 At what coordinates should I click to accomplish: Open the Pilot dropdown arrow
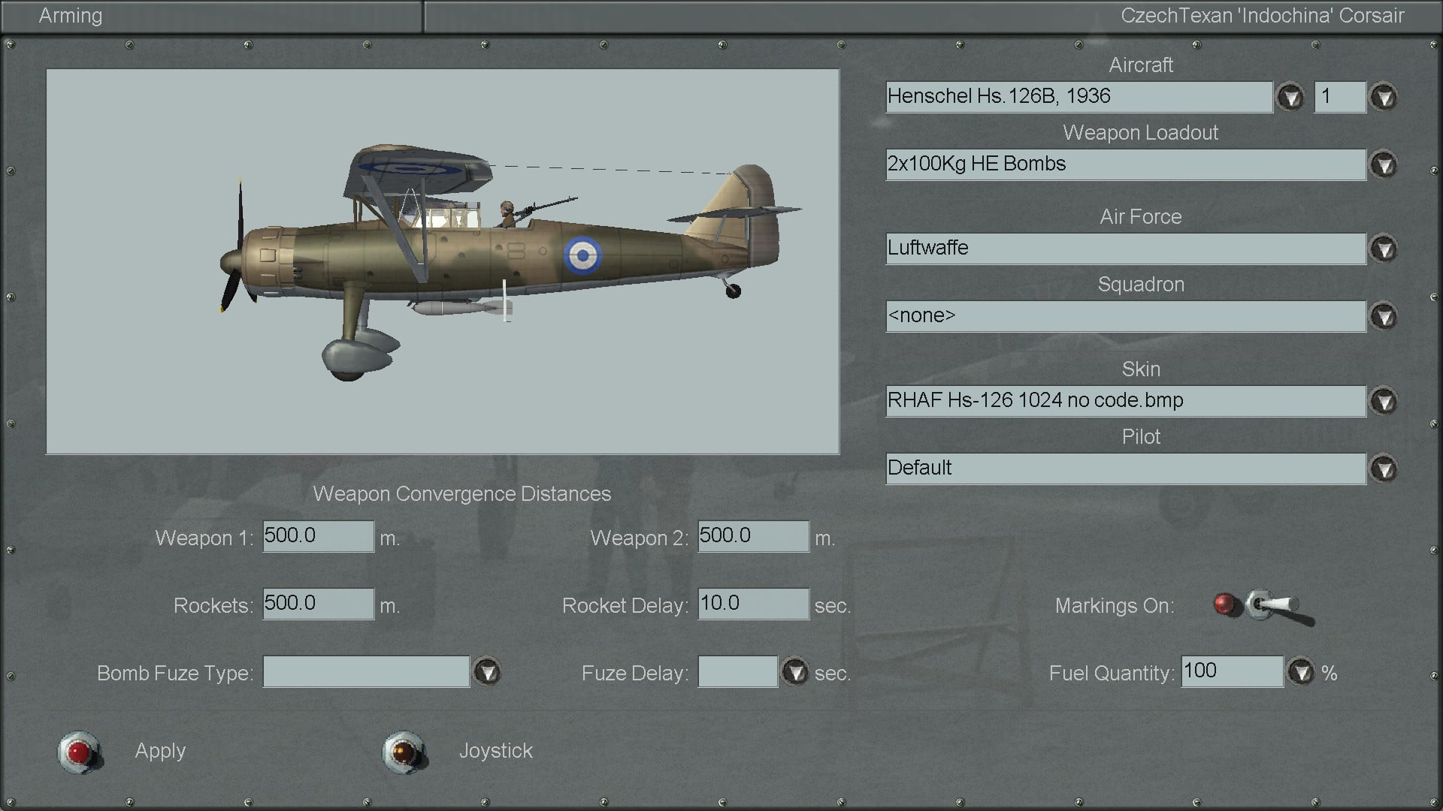pyautogui.click(x=1384, y=469)
